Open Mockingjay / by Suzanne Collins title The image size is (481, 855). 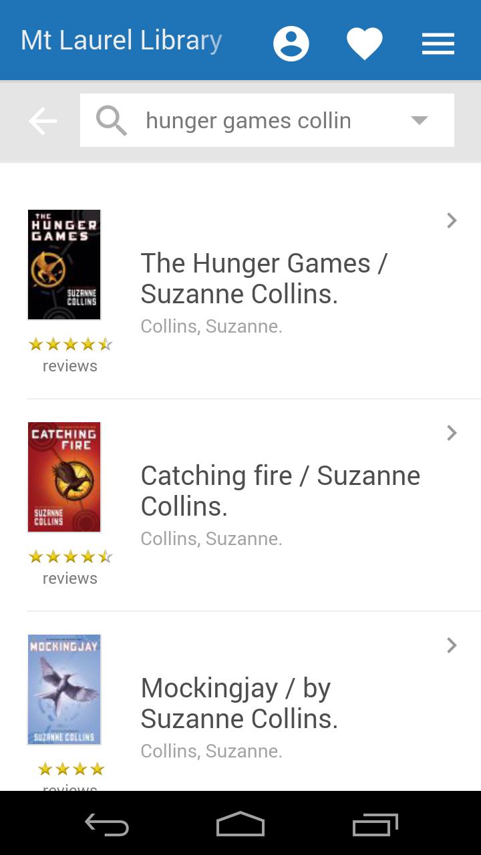pyautogui.click(x=239, y=703)
